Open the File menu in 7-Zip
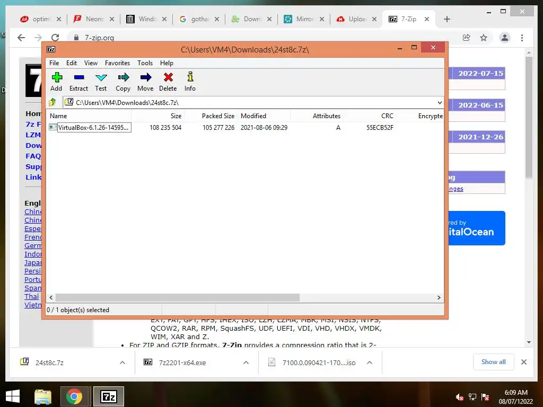 click(54, 63)
